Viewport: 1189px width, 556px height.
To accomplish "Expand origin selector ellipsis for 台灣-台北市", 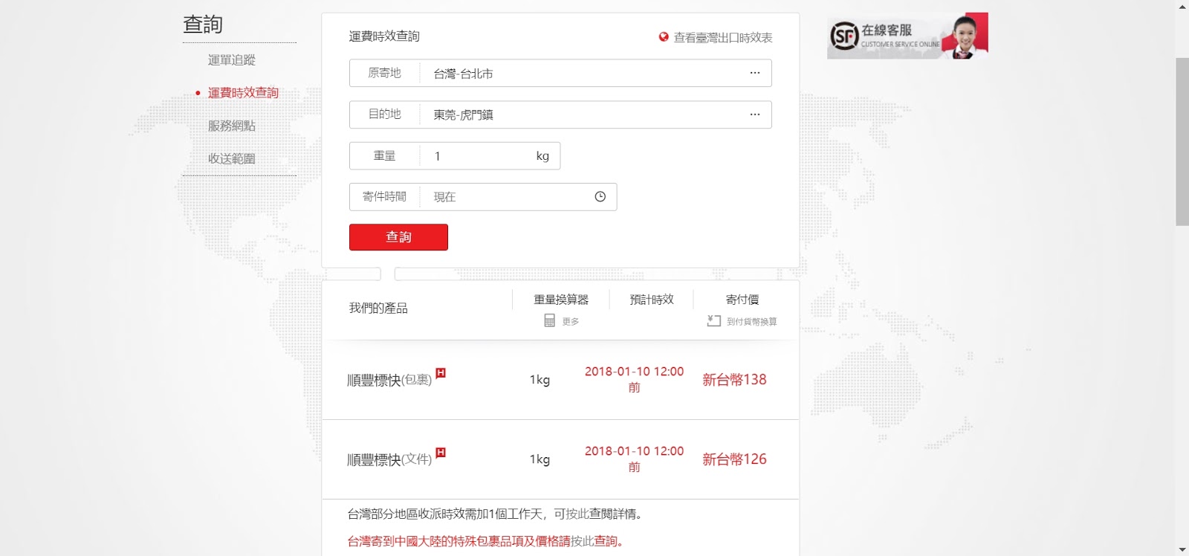I will point(755,73).
